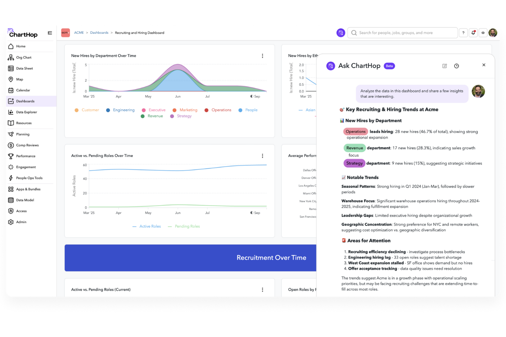This screenshot has height=337, width=506.
Task: Open the ACME breadcrumb link
Action: (79, 32)
